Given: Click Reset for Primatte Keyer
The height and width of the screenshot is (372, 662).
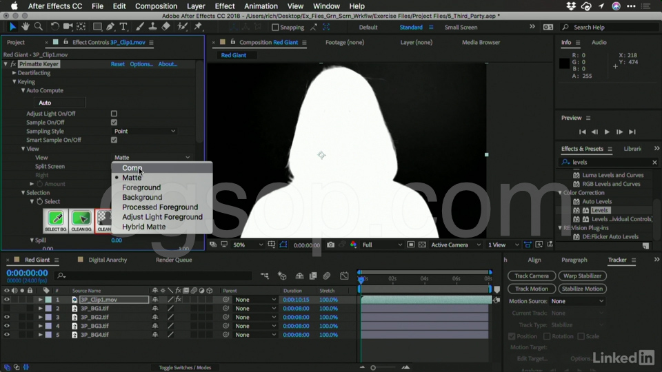Looking at the screenshot, I should pos(118,64).
